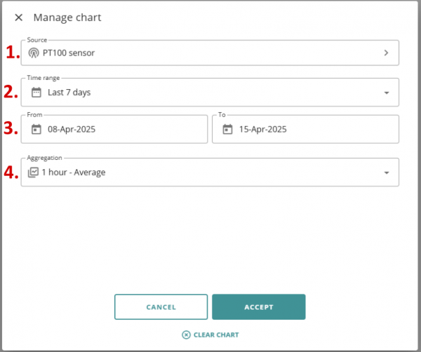Click the sensor icon in Source field
Screen dimensions: 421x352
point(34,53)
